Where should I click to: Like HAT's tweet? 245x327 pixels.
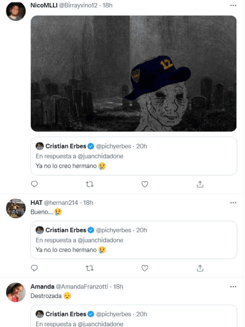[x=145, y=268]
